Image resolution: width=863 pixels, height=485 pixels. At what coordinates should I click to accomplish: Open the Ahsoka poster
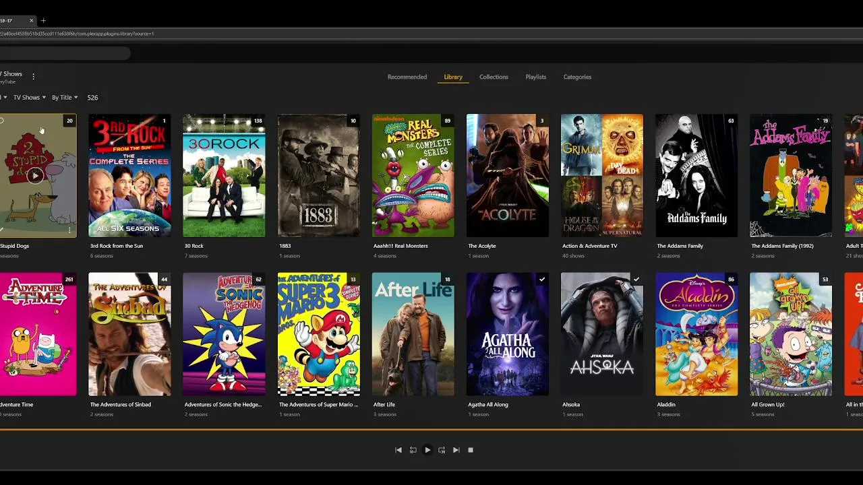(602, 334)
